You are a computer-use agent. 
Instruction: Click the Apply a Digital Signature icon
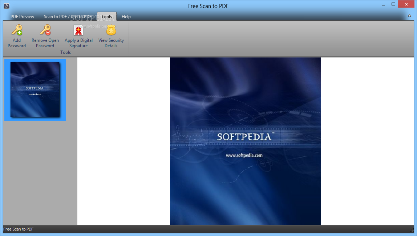[78, 30]
